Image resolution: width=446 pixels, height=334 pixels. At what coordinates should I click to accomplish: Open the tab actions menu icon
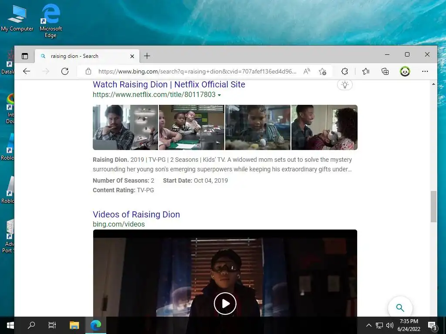point(25,56)
